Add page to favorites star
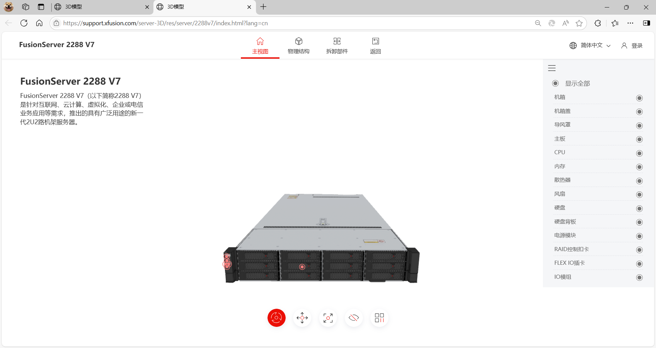The width and height of the screenshot is (656, 348). tap(579, 23)
